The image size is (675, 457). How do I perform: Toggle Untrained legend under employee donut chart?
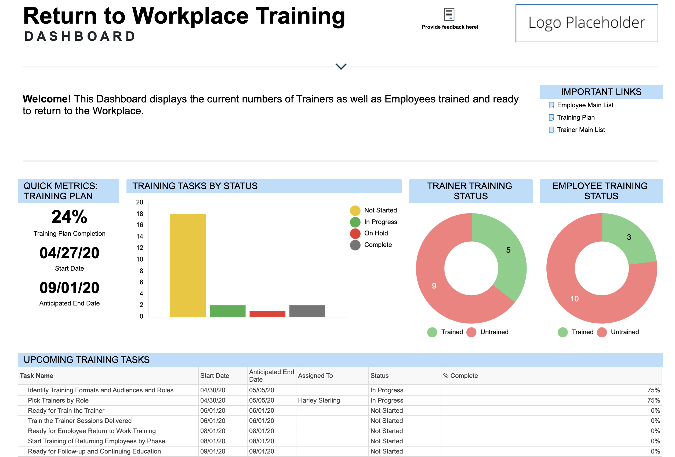pos(601,332)
